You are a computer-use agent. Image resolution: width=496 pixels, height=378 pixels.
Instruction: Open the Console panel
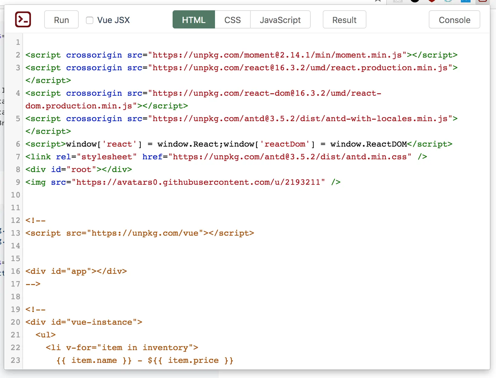454,20
